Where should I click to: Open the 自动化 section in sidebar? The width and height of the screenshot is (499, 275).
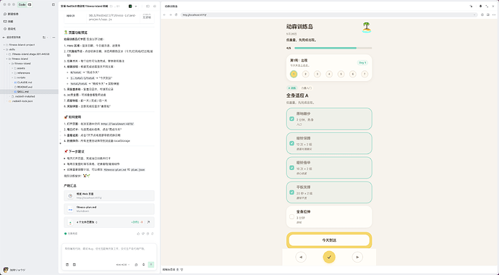pos(9,29)
